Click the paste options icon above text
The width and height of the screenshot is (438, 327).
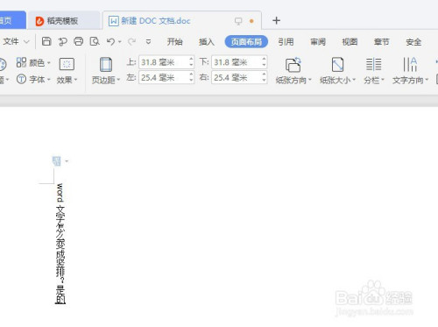point(57,160)
